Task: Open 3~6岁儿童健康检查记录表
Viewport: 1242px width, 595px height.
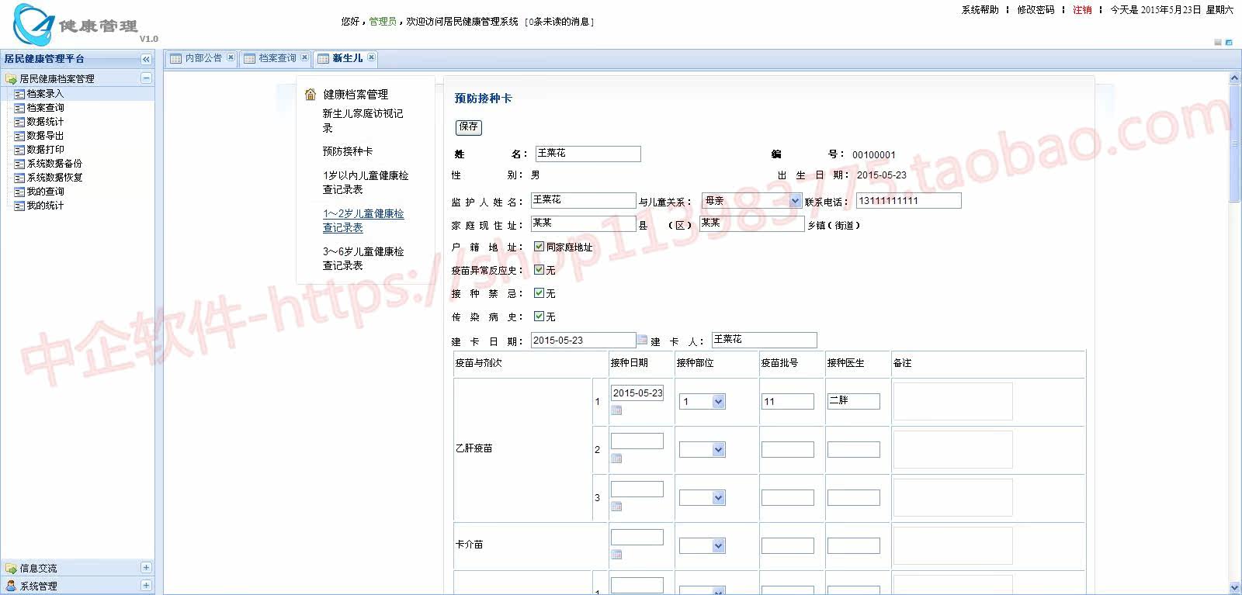Action: (x=363, y=258)
